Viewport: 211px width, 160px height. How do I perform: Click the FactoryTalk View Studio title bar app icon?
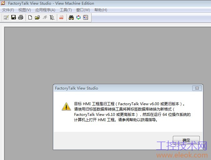tap(3, 3)
